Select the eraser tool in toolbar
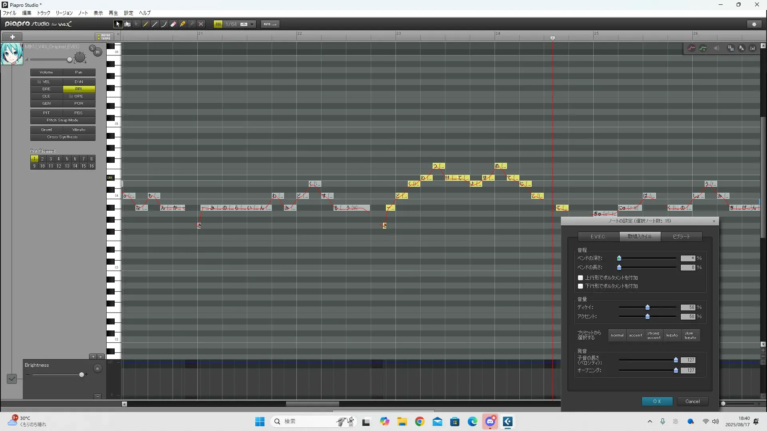Image resolution: width=767 pixels, height=431 pixels. tap(173, 24)
